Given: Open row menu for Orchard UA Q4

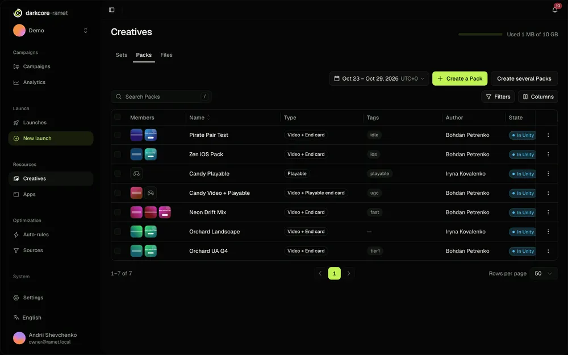Looking at the screenshot, I should pos(548,251).
